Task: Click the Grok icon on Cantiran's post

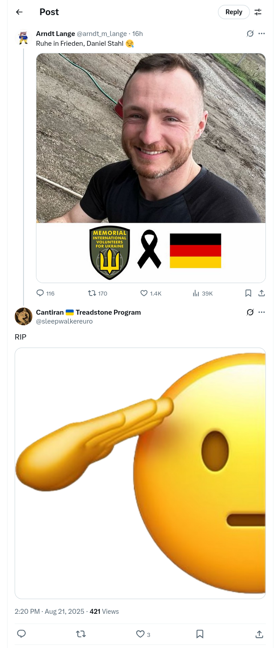Action: click(250, 312)
